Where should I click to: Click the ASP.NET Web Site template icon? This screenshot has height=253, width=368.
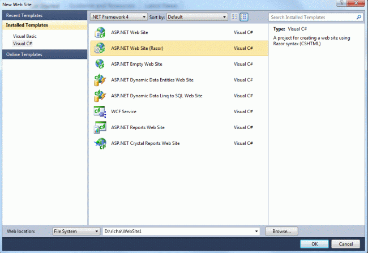pyautogui.click(x=100, y=32)
